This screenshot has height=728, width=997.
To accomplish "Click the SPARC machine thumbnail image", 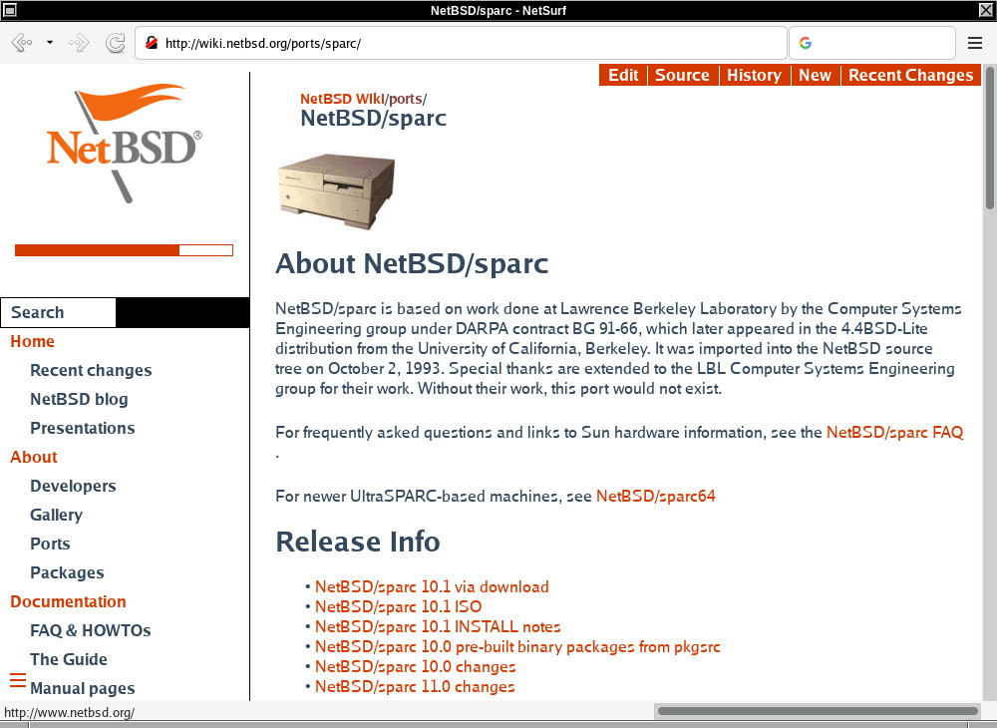I will click(x=336, y=189).
